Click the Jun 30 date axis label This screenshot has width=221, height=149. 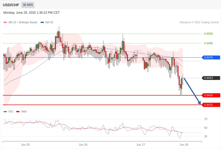point(184,145)
